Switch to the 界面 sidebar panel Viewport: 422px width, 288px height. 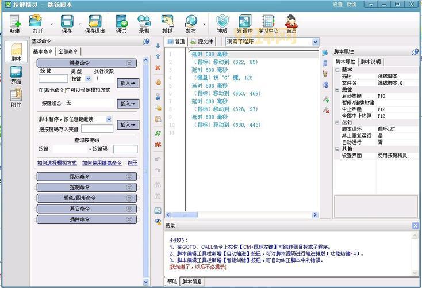pyautogui.click(x=16, y=75)
